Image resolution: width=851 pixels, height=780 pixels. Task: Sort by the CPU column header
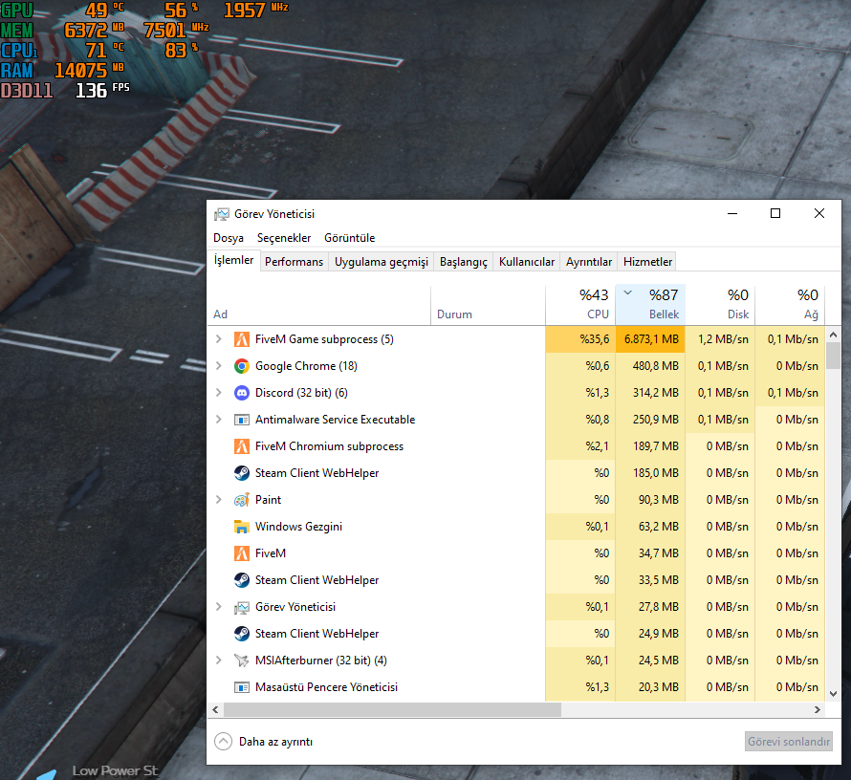[x=580, y=305]
